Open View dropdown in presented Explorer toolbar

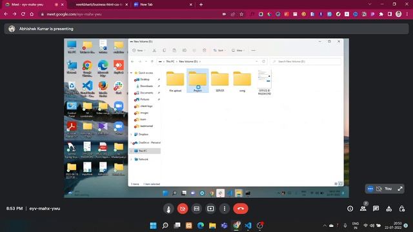click(238, 50)
